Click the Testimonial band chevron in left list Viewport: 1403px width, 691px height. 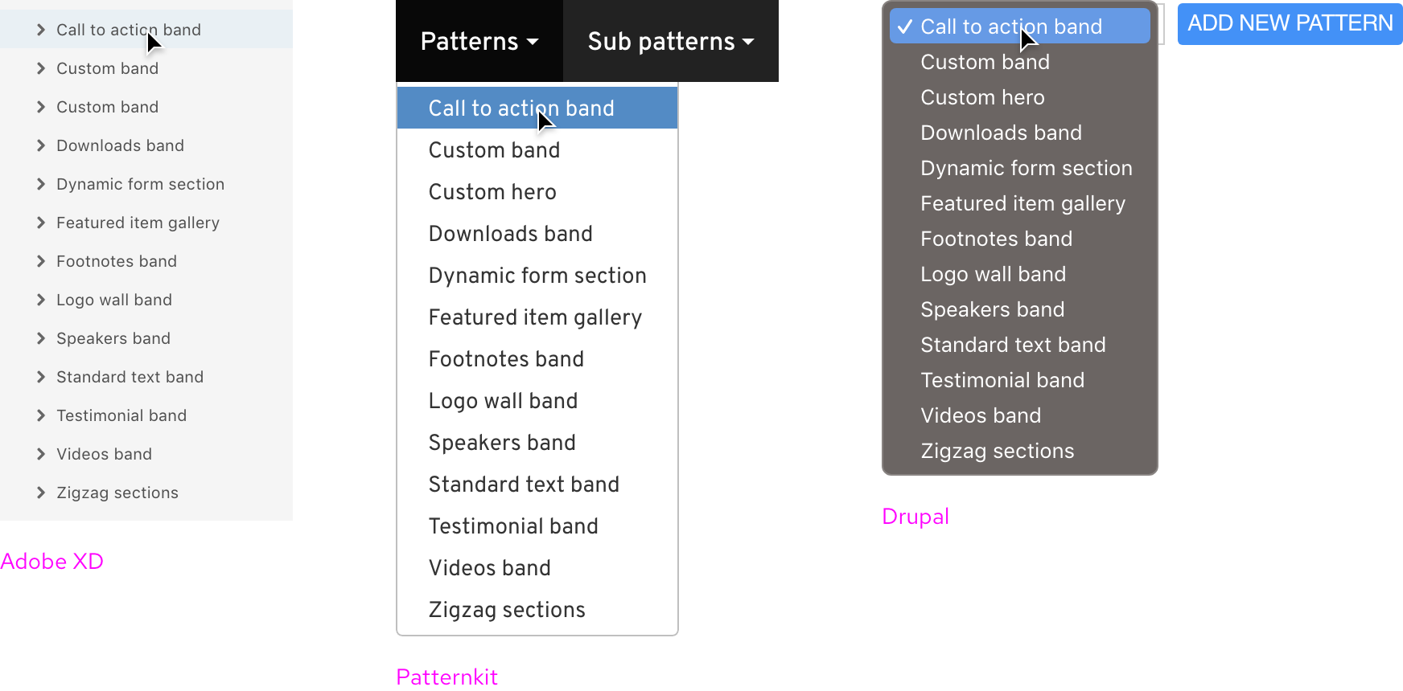click(41, 415)
